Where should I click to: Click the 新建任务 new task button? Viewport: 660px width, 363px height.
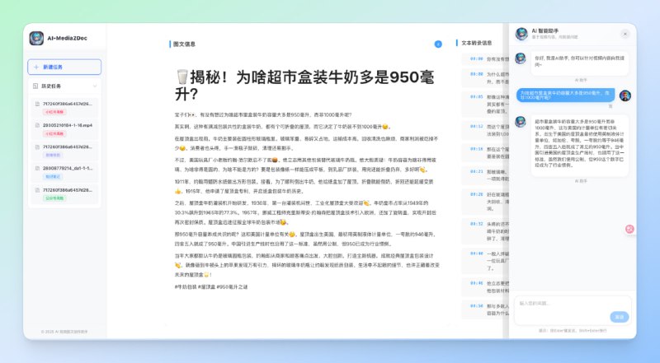(64, 67)
